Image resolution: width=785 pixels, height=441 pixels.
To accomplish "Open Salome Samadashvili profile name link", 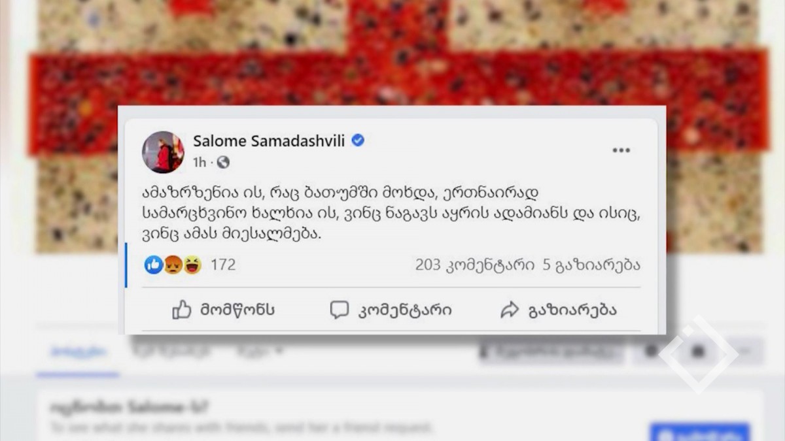I will [270, 140].
